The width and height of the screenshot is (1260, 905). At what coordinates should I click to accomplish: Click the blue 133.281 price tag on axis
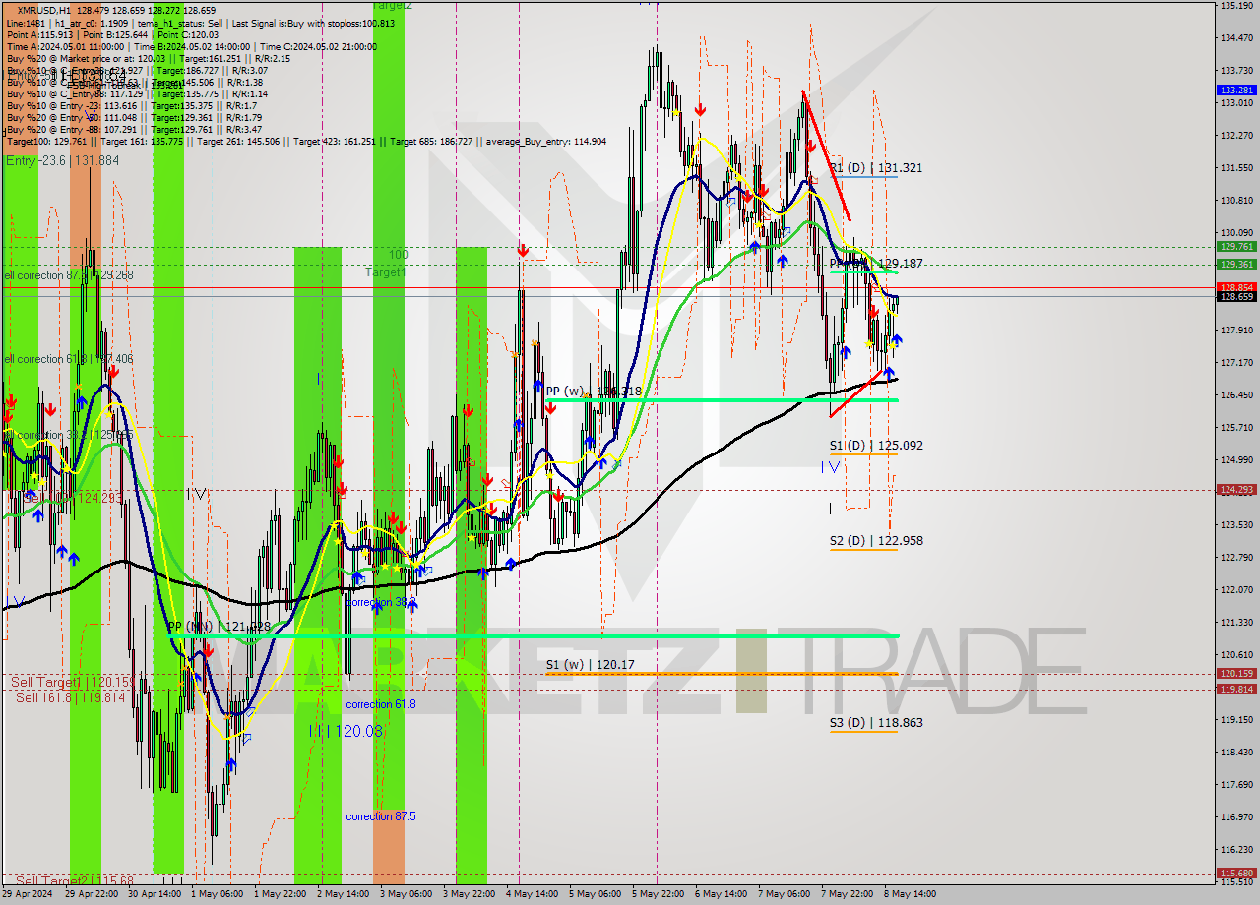click(x=1236, y=90)
